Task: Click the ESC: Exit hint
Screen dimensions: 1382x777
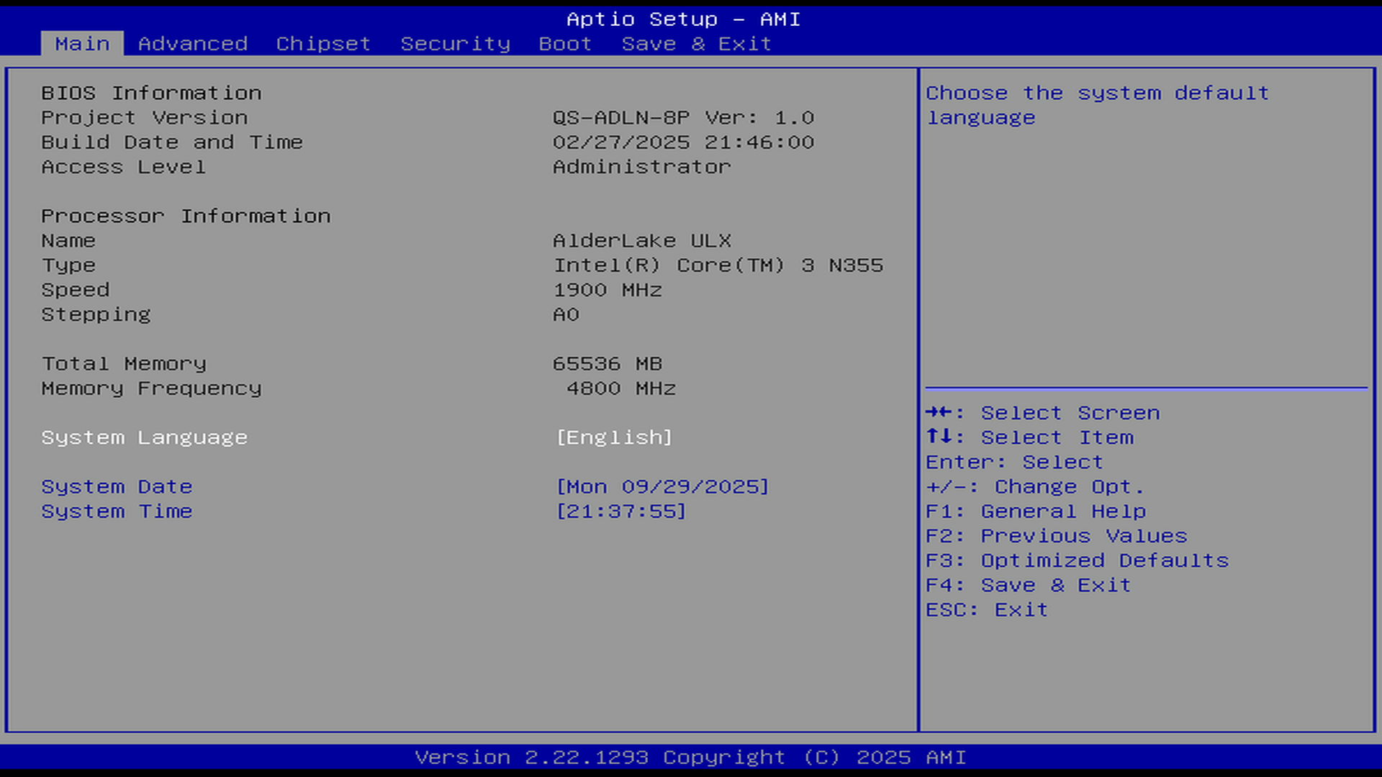Action: pos(986,610)
